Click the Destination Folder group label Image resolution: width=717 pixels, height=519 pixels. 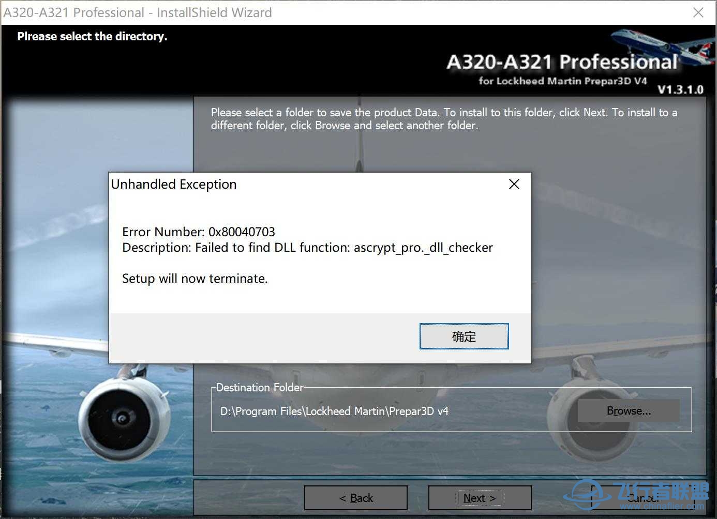point(260,387)
